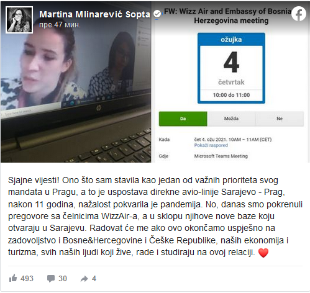Open Martina Mlinarević Sopta's profile picture

19,20
